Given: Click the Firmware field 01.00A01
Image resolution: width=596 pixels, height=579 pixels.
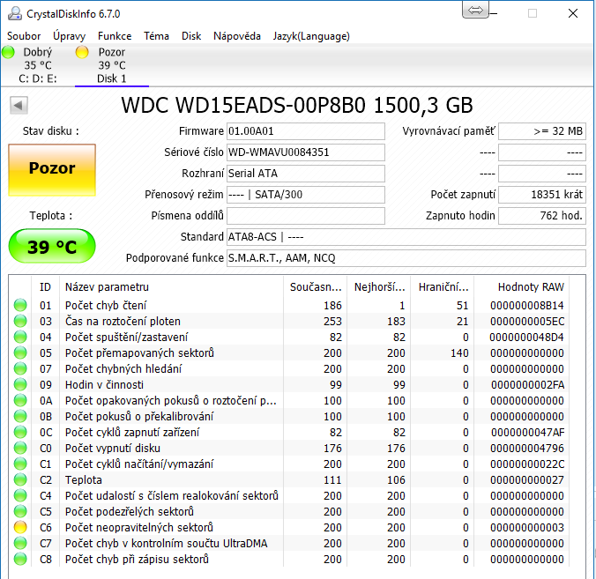Looking at the screenshot, I should (x=306, y=131).
